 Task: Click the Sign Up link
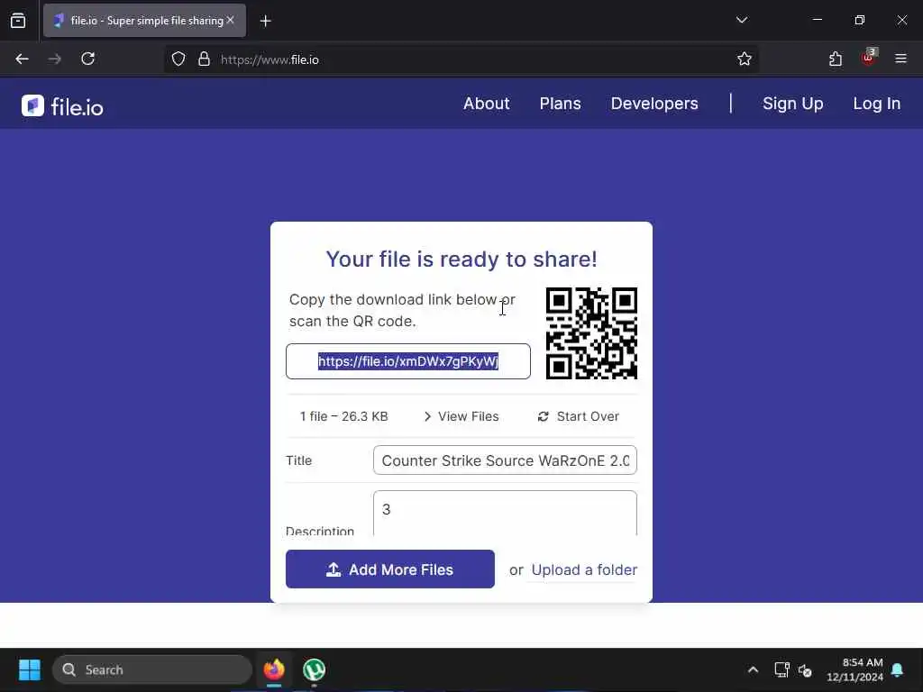pyautogui.click(x=793, y=104)
